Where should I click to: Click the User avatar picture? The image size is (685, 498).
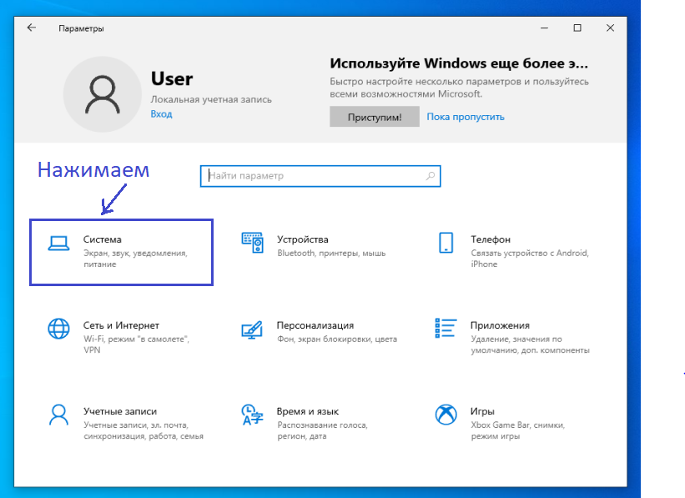point(103,94)
